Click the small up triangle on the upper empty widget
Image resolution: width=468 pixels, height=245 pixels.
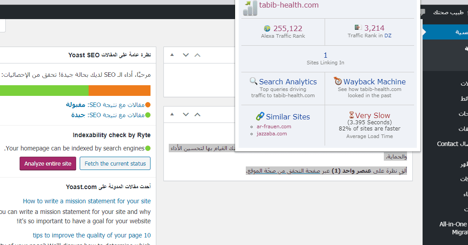pyautogui.click(x=172, y=55)
